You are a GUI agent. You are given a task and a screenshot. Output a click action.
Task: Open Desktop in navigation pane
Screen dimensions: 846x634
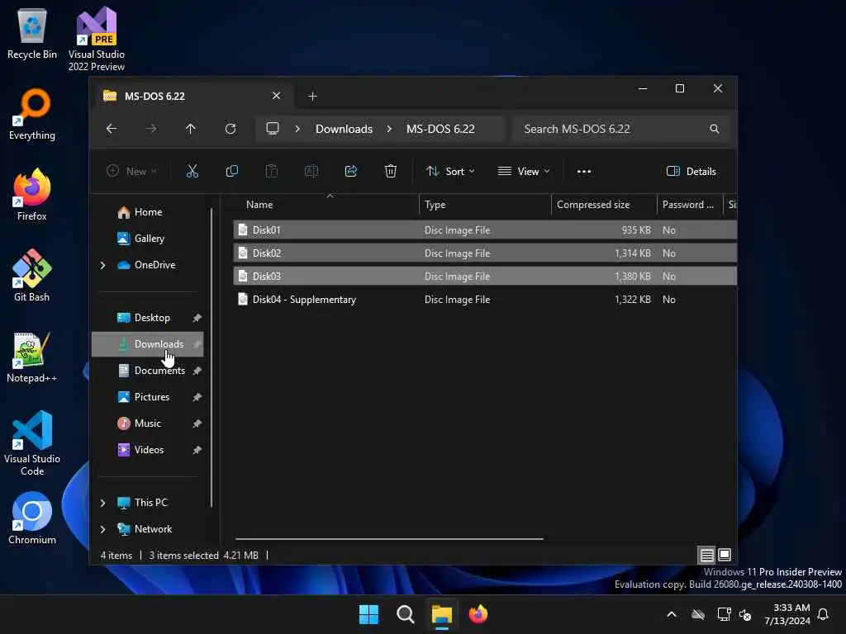[x=148, y=318]
